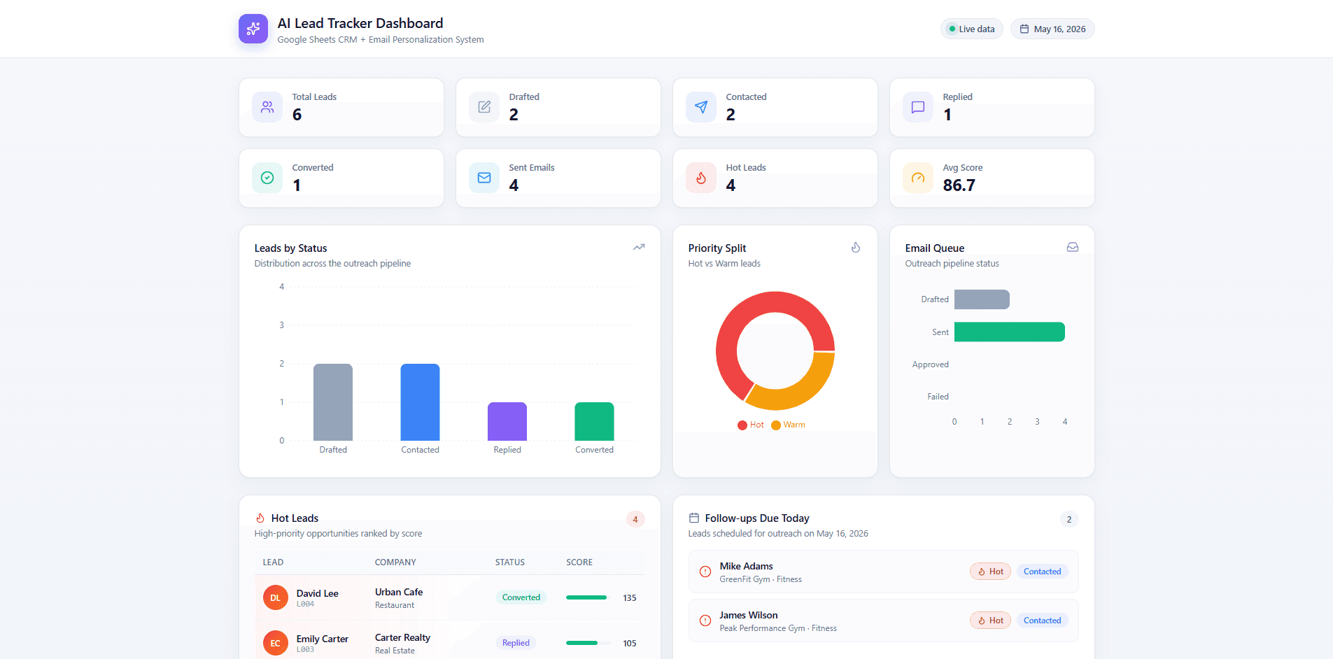1333x659 pixels.
Task: Click the calendar icon beside Follow-ups Due Today
Action: [x=694, y=518]
